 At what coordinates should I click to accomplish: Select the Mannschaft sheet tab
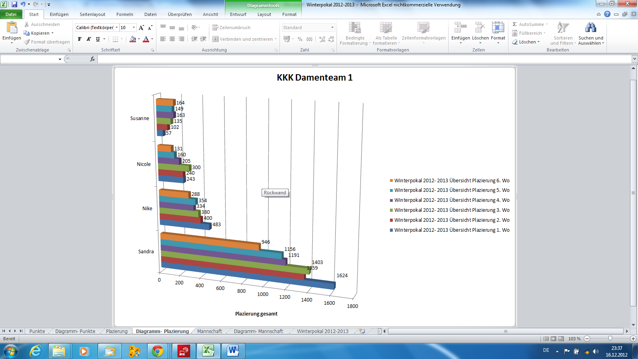click(209, 331)
